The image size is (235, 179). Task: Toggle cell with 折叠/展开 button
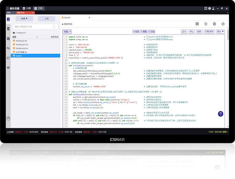209,31
